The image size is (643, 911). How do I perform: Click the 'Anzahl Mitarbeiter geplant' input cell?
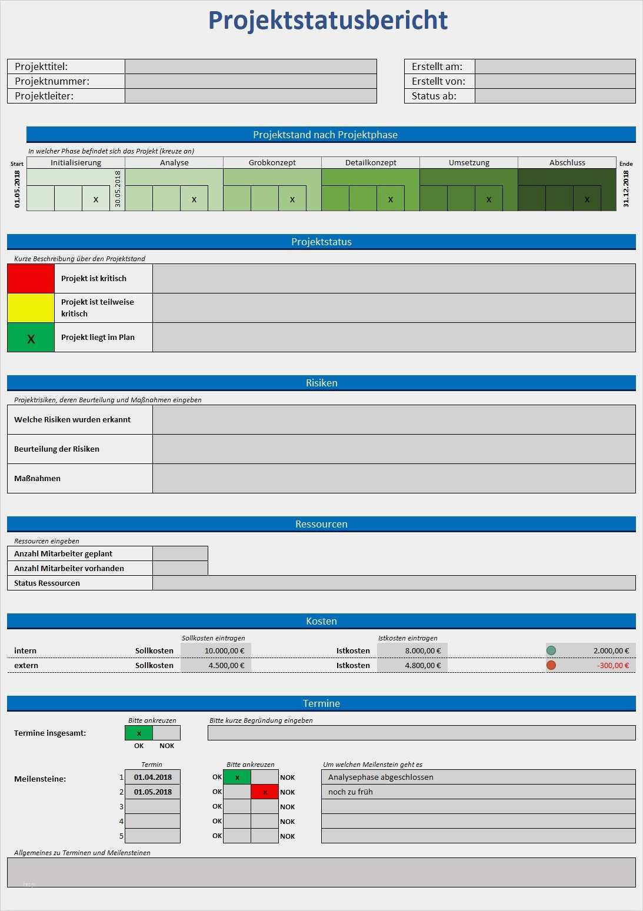180,553
